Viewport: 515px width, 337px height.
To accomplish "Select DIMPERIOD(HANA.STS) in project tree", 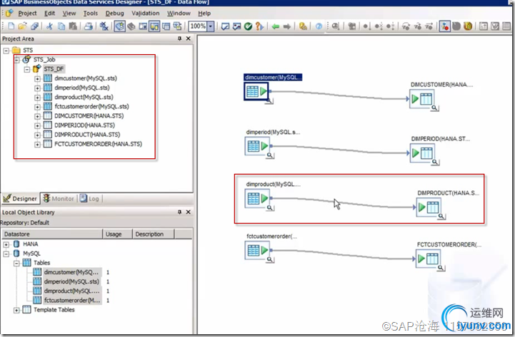I will (84, 125).
